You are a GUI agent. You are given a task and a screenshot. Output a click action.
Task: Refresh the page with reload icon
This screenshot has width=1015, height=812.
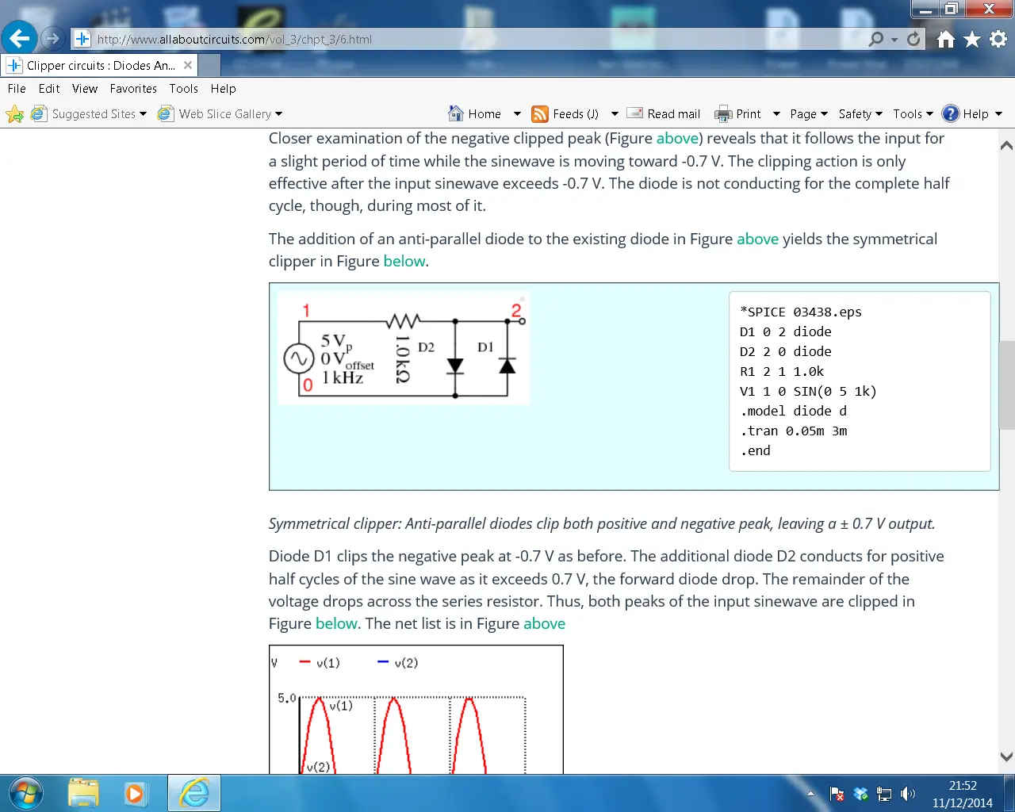(914, 39)
